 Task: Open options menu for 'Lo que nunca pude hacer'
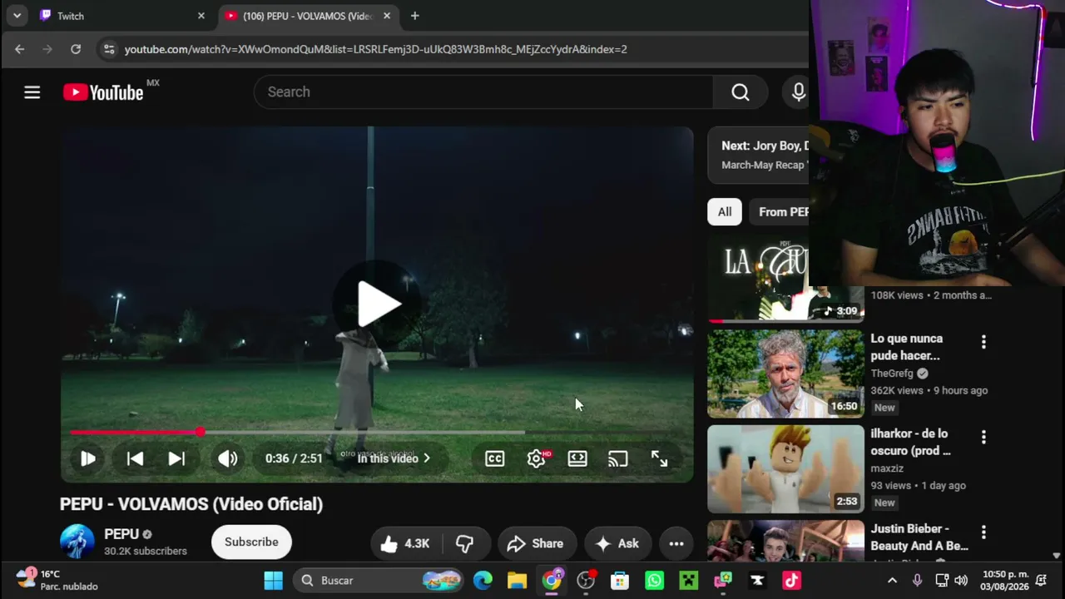983,342
